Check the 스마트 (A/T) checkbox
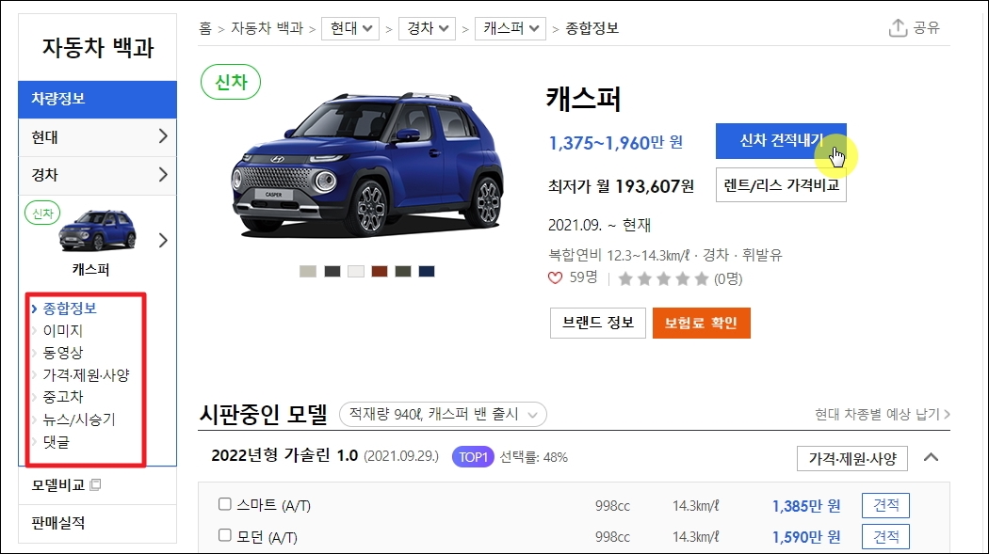Image resolution: width=989 pixels, height=554 pixels. coord(224,503)
